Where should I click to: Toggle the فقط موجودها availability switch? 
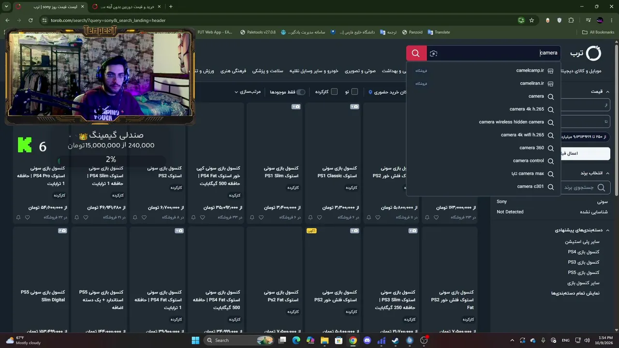[301, 92]
